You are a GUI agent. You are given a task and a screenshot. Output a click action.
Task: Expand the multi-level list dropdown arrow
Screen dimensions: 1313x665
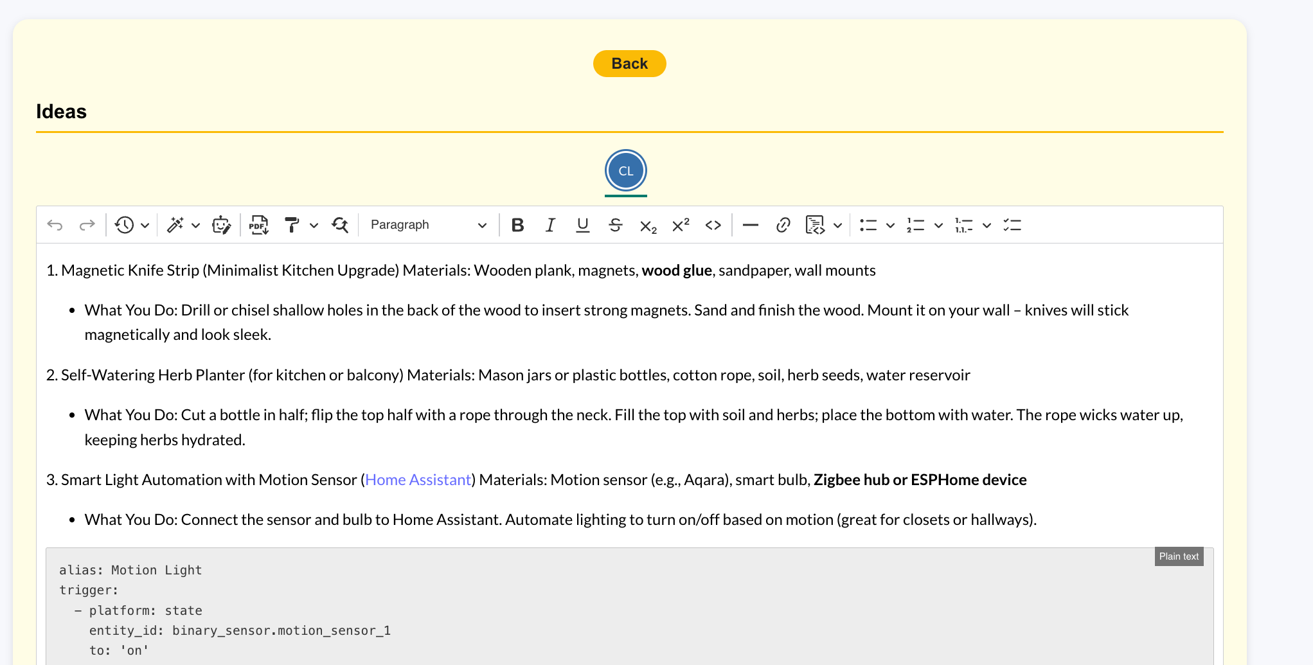[x=987, y=226]
